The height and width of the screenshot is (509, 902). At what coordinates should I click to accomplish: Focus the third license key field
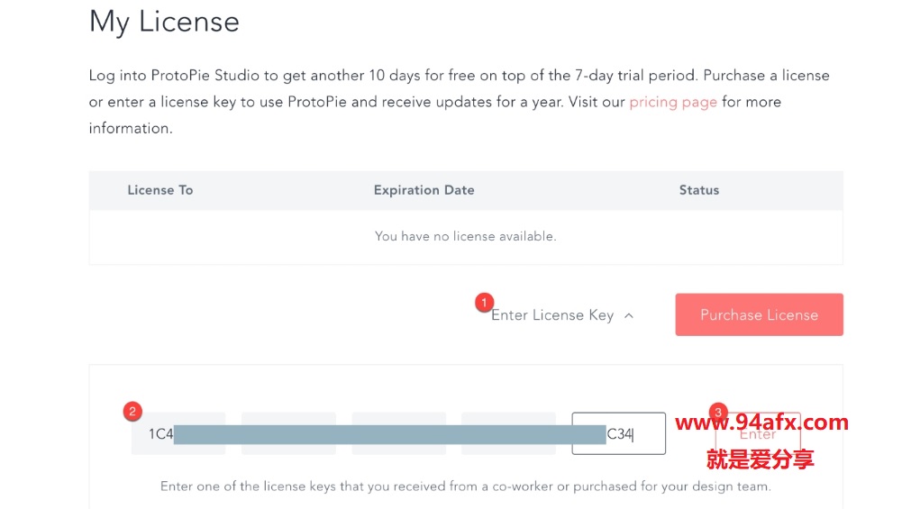click(x=398, y=433)
